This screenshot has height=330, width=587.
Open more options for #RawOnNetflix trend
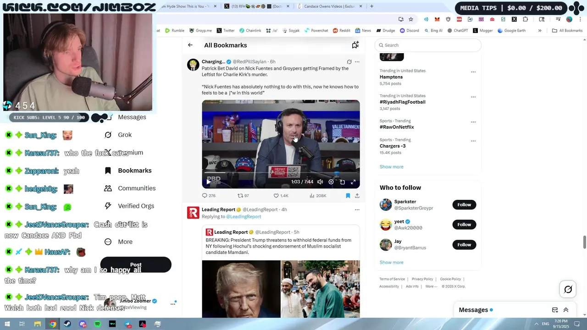coord(473,122)
